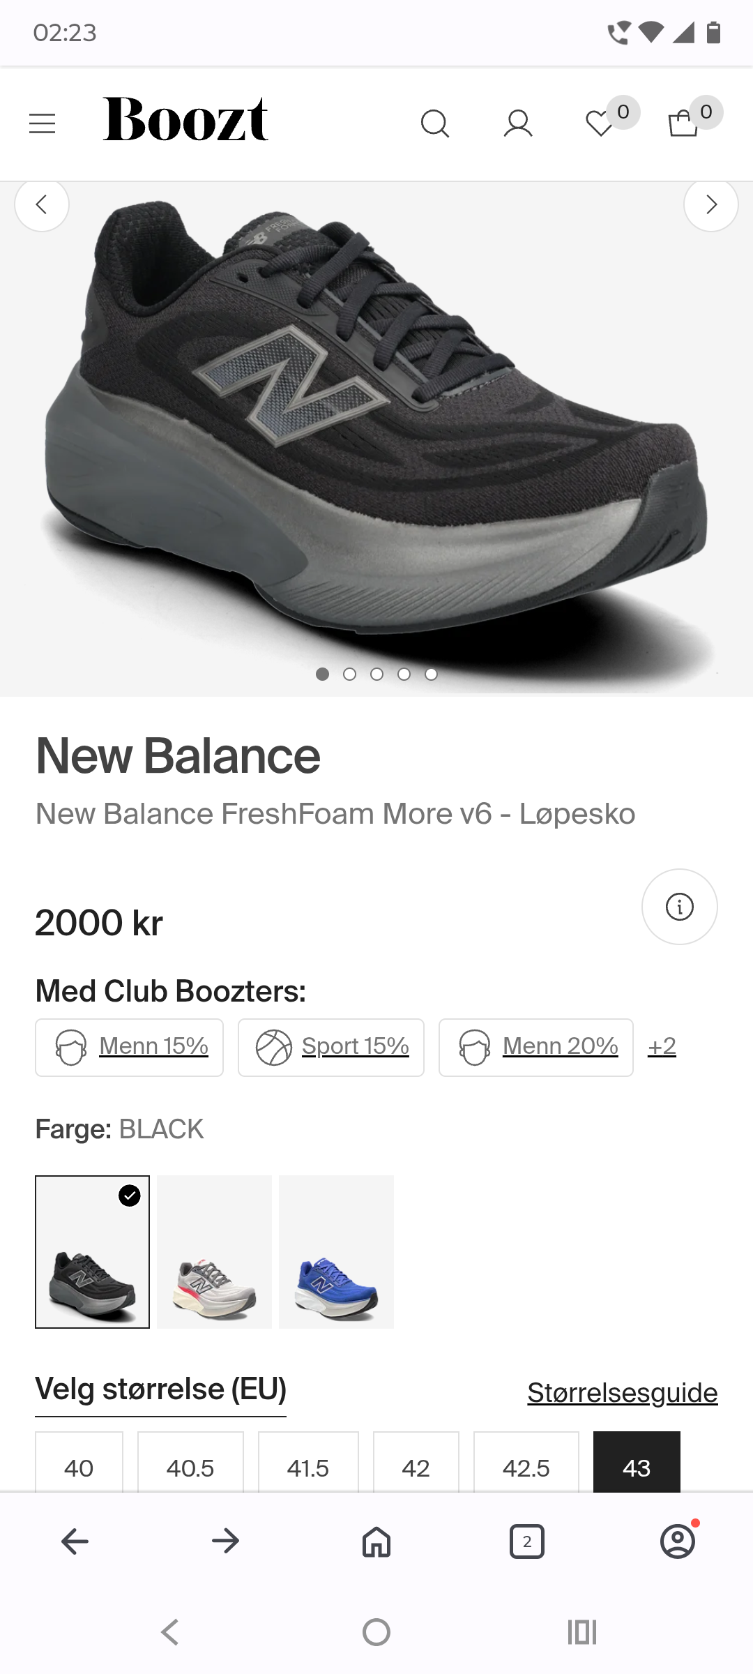
Task: Open the Størrelsesguide link
Action: [x=623, y=1392]
